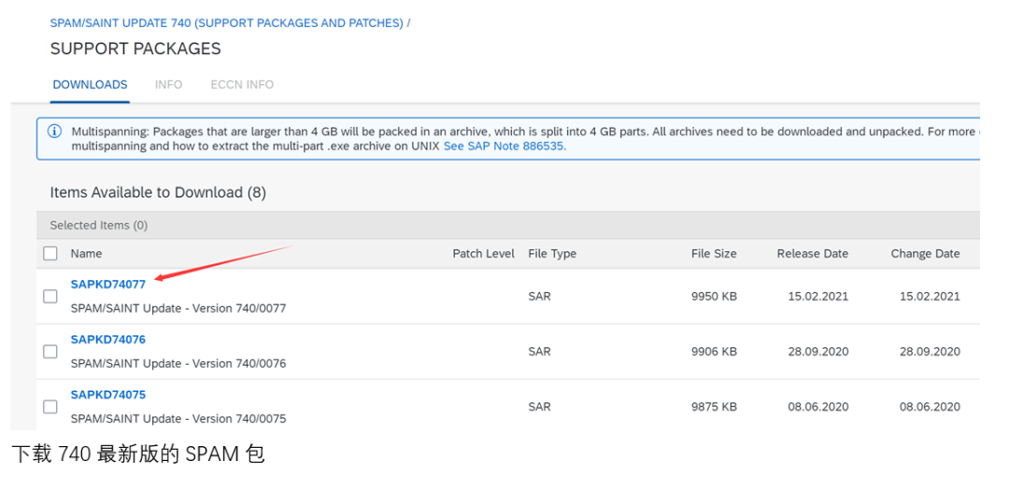Select the 9950 KB file size cell
The height and width of the screenshot is (489, 1009).
click(x=715, y=296)
